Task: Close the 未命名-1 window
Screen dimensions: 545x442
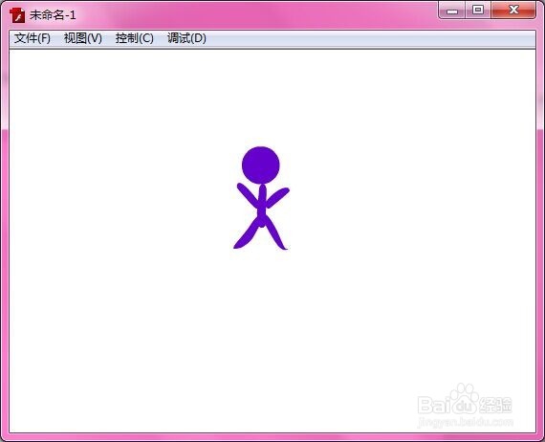Action: point(513,11)
